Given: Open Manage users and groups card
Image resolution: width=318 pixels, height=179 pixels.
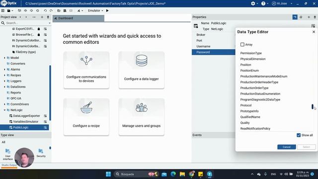Looking at the screenshot, I should coord(141,117).
